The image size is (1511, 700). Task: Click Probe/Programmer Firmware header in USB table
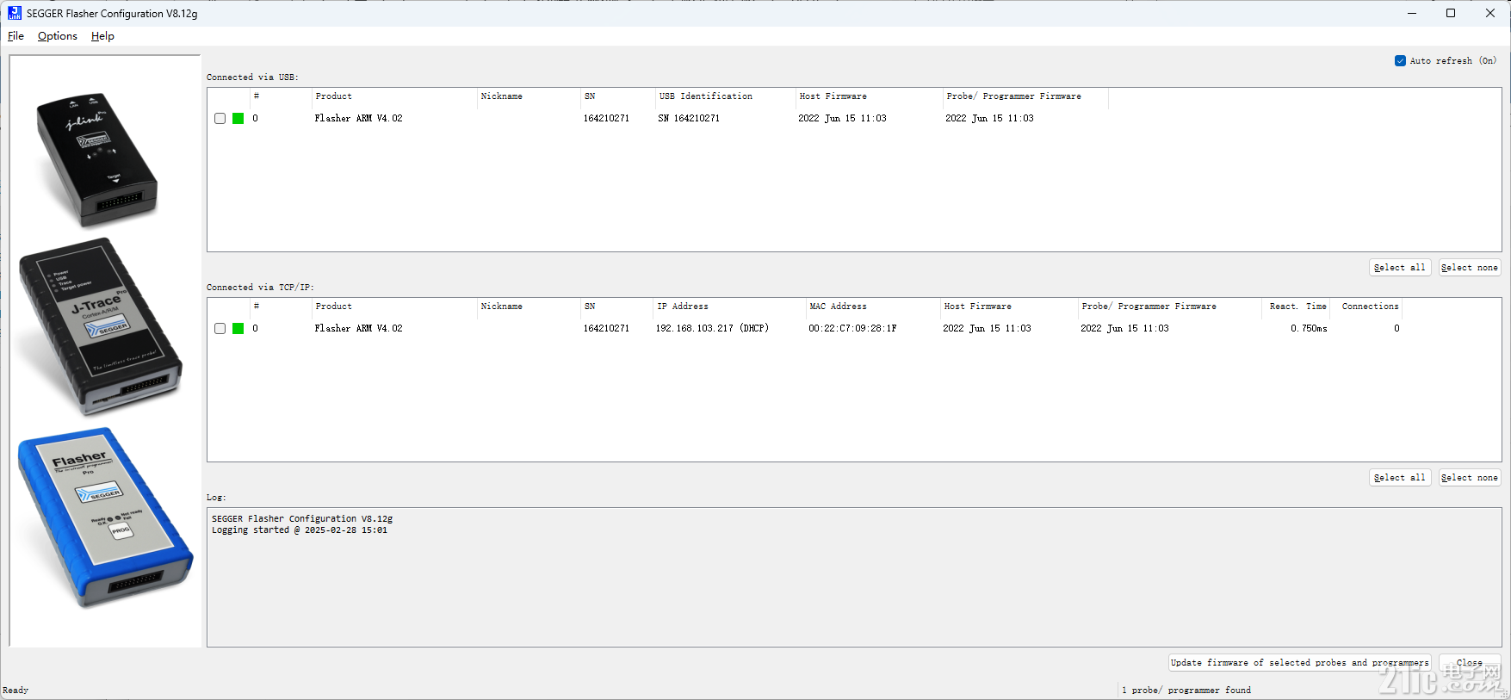coord(1025,96)
